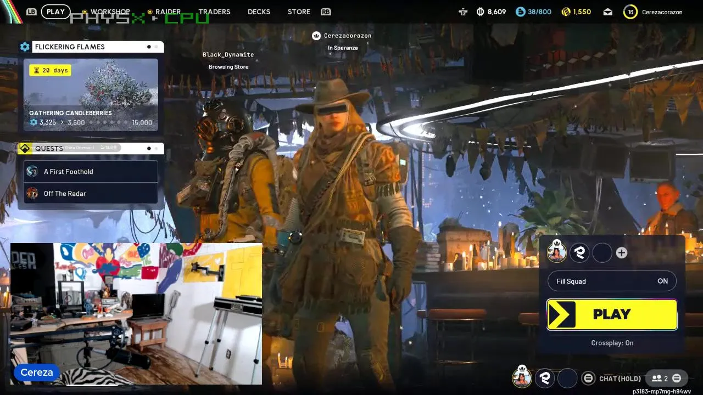Open the RAIDER tab

tap(168, 12)
